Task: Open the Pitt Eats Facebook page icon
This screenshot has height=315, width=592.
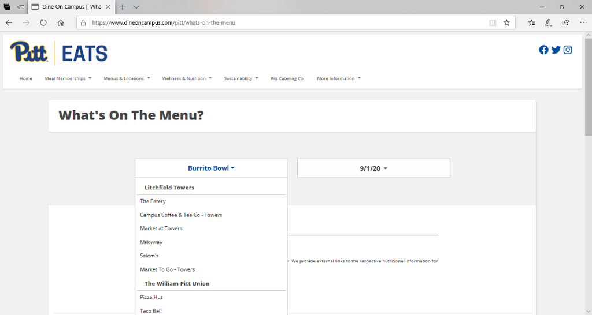Action: click(x=543, y=50)
